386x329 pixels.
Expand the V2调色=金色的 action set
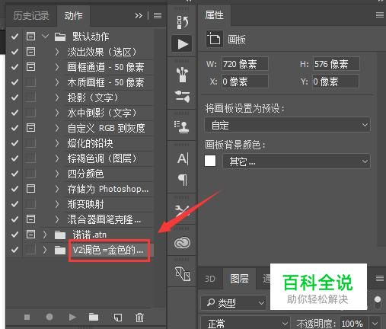[x=45, y=251]
